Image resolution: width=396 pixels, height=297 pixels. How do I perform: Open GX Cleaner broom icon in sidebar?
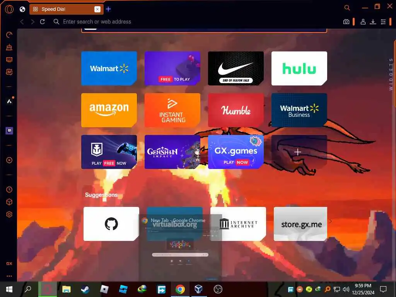coord(9,47)
